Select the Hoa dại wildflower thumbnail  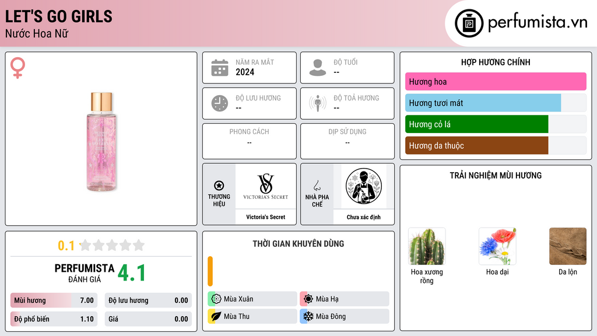tap(497, 246)
